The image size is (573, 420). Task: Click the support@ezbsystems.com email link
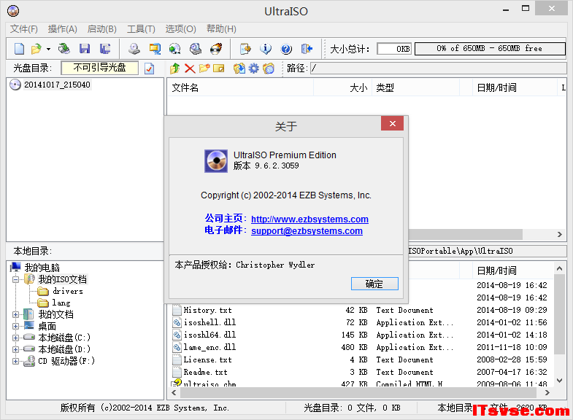click(x=307, y=230)
